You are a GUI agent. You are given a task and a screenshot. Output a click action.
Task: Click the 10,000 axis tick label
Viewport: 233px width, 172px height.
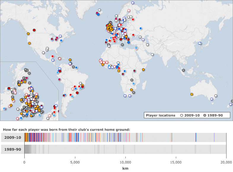pos(125,162)
